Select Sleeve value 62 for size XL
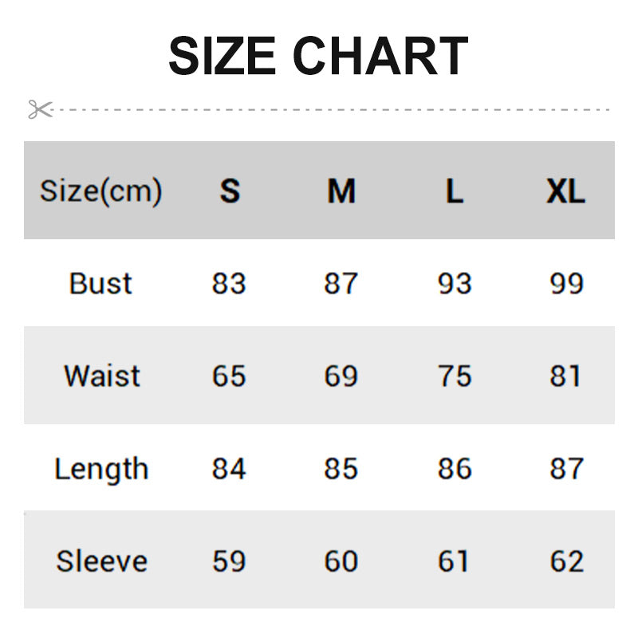Viewport: 638px width, 638px height. 566,561
